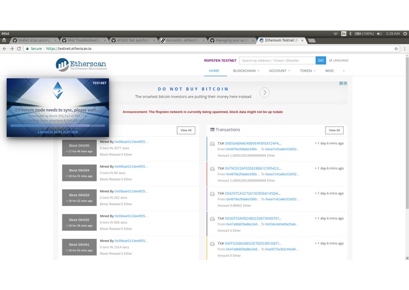Viewport: 409px width, 290px height.
Task: Click transaction icon for 0X4297CA3272616CB56A145D4
Action: [x=212, y=194]
